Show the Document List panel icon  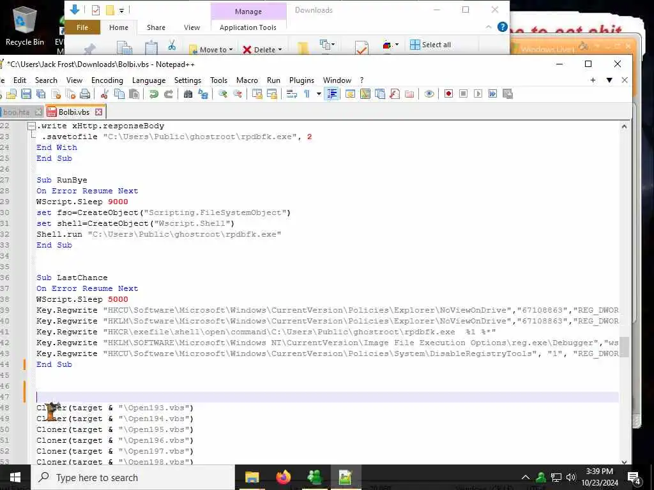coord(380,94)
